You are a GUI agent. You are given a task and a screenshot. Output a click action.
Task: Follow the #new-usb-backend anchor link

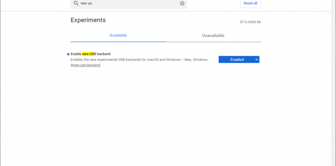[x=85, y=65]
